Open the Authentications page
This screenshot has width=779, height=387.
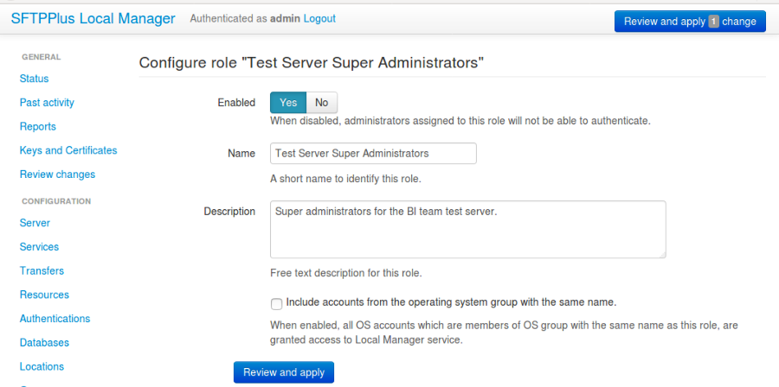coord(55,319)
